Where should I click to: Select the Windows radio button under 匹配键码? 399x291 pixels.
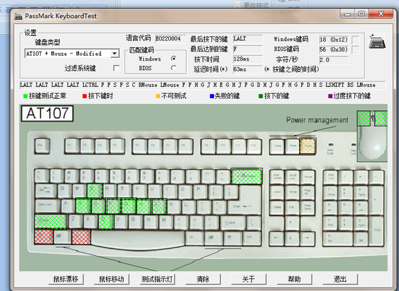pos(174,58)
